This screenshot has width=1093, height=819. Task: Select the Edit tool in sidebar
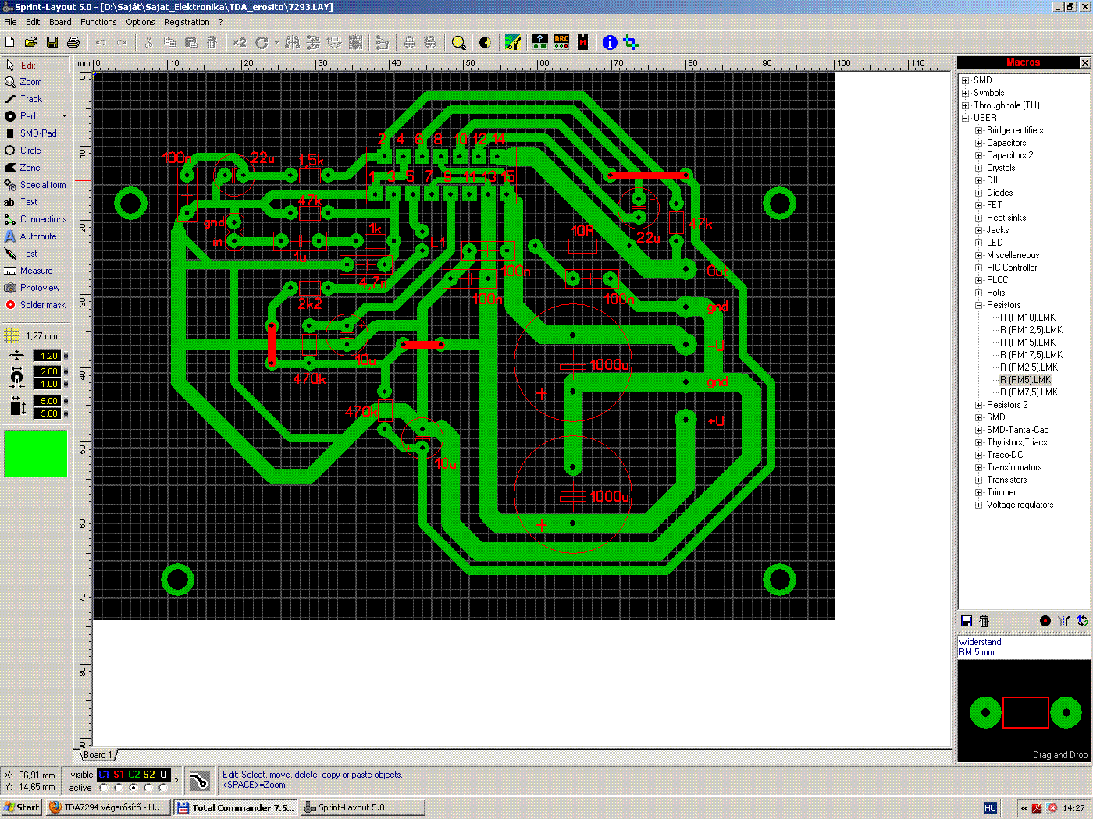click(36, 66)
